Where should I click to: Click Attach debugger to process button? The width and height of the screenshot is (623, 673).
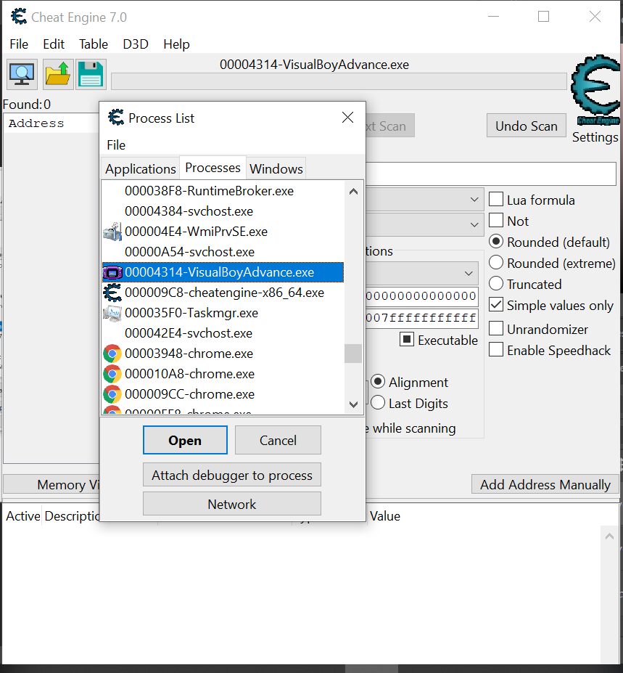click(232, 476)
